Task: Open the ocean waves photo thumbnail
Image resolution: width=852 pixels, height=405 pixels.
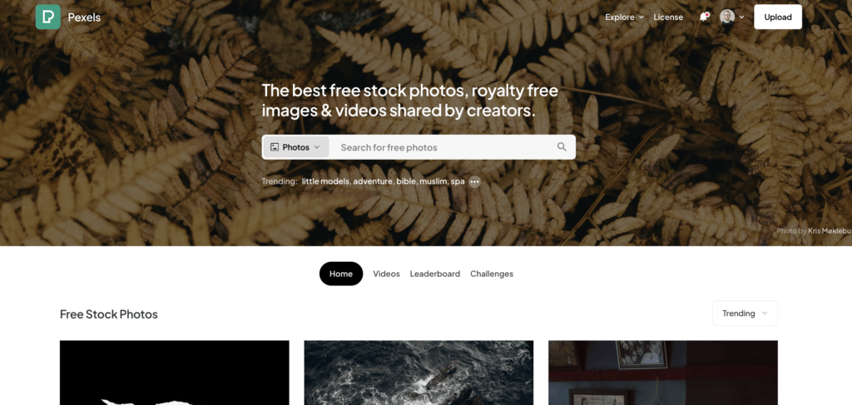Action: (x=419, y=373)
